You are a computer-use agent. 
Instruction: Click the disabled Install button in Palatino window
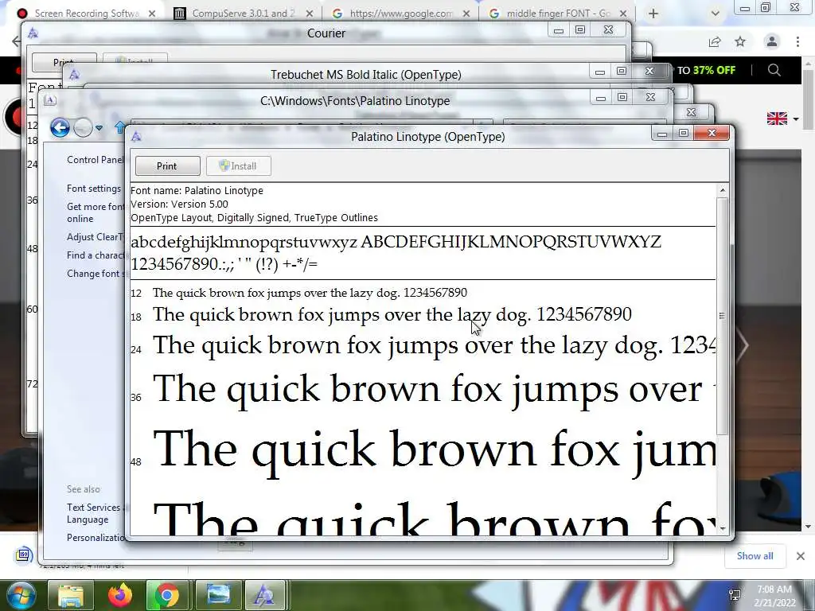point(239,165)
